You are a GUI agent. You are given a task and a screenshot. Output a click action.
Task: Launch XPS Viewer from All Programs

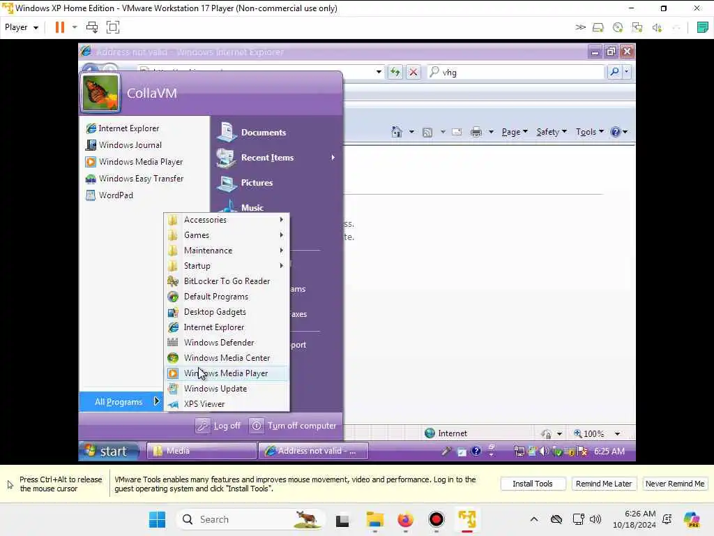pos(227,404)
